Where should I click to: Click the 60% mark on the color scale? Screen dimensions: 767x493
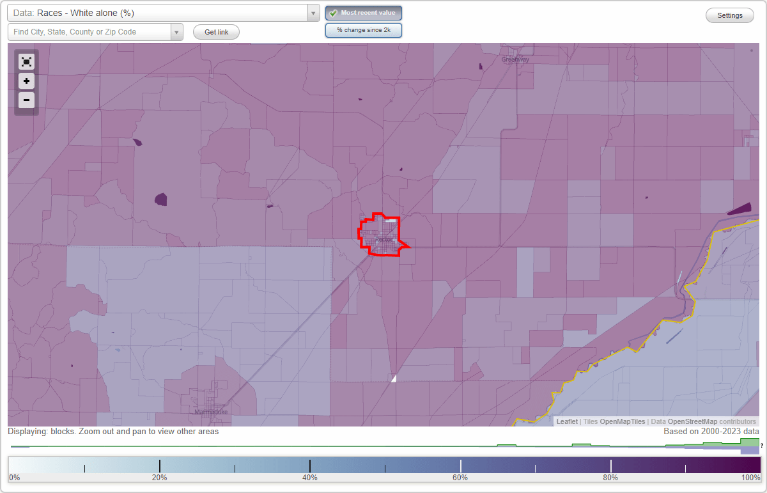click(460, 466)
